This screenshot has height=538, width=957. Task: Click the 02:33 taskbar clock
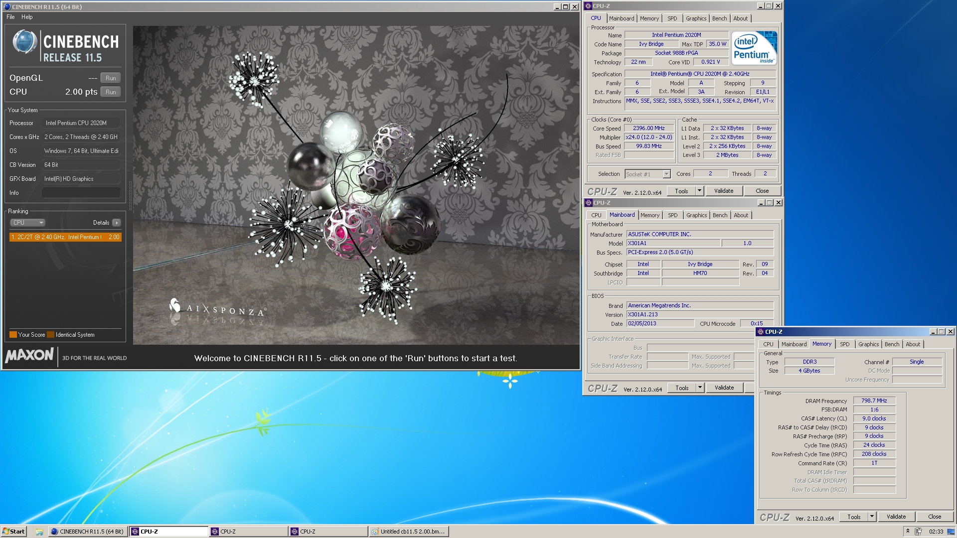tap(936, 532)
